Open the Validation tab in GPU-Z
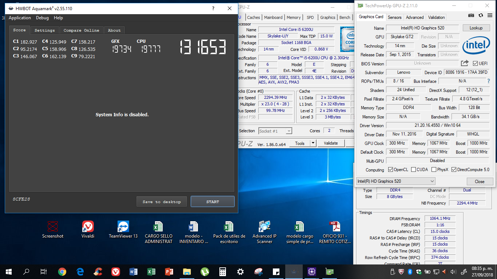497x279 pixels. pyautogui.click(x=437, y=17)
